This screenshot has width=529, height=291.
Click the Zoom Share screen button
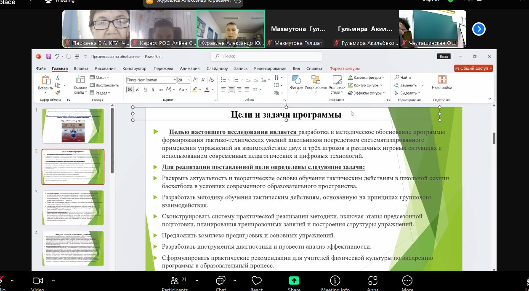(294, 281)
